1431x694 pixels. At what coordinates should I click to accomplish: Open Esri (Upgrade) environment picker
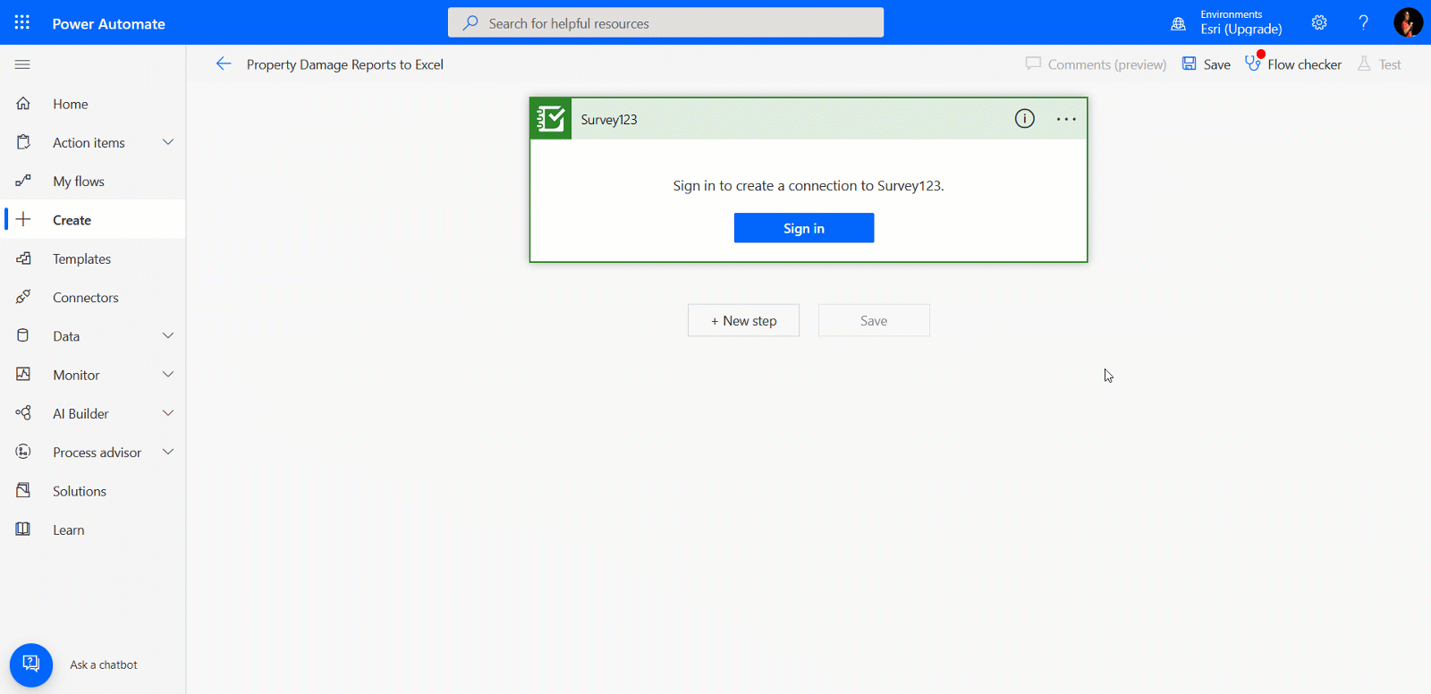[1240, 29]
